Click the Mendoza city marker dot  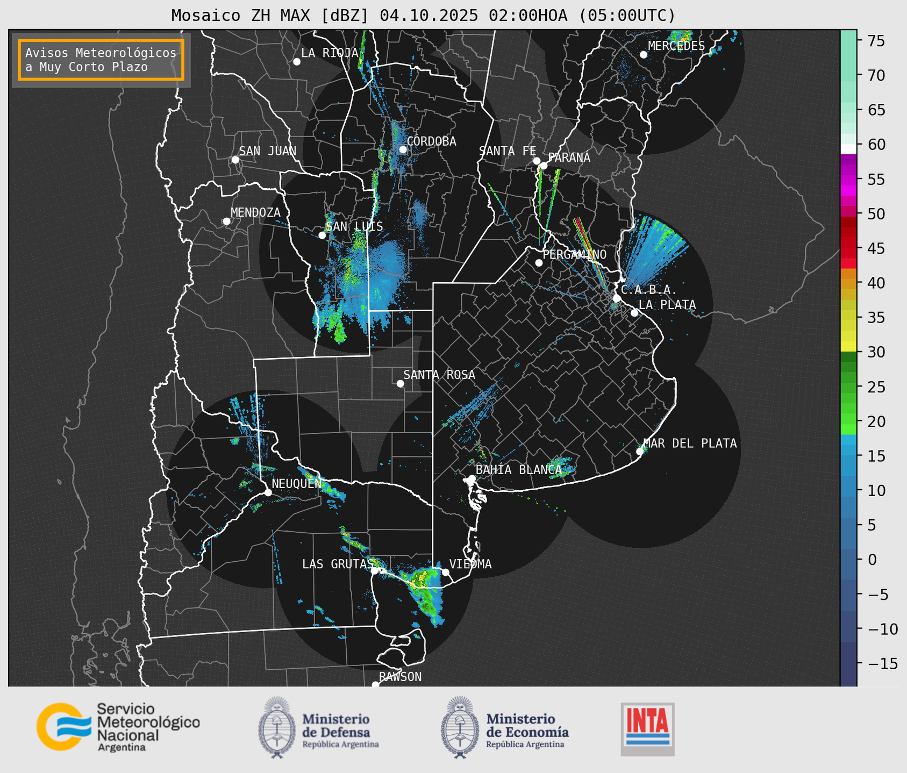coord(226,221)
